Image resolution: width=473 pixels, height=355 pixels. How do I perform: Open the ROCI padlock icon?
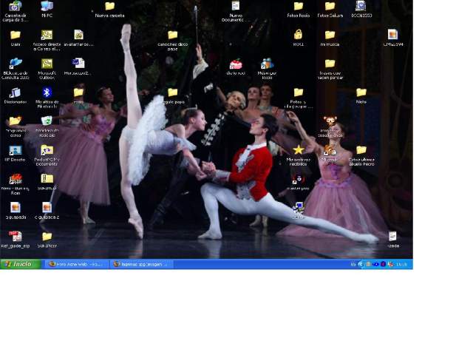[299, 35]
